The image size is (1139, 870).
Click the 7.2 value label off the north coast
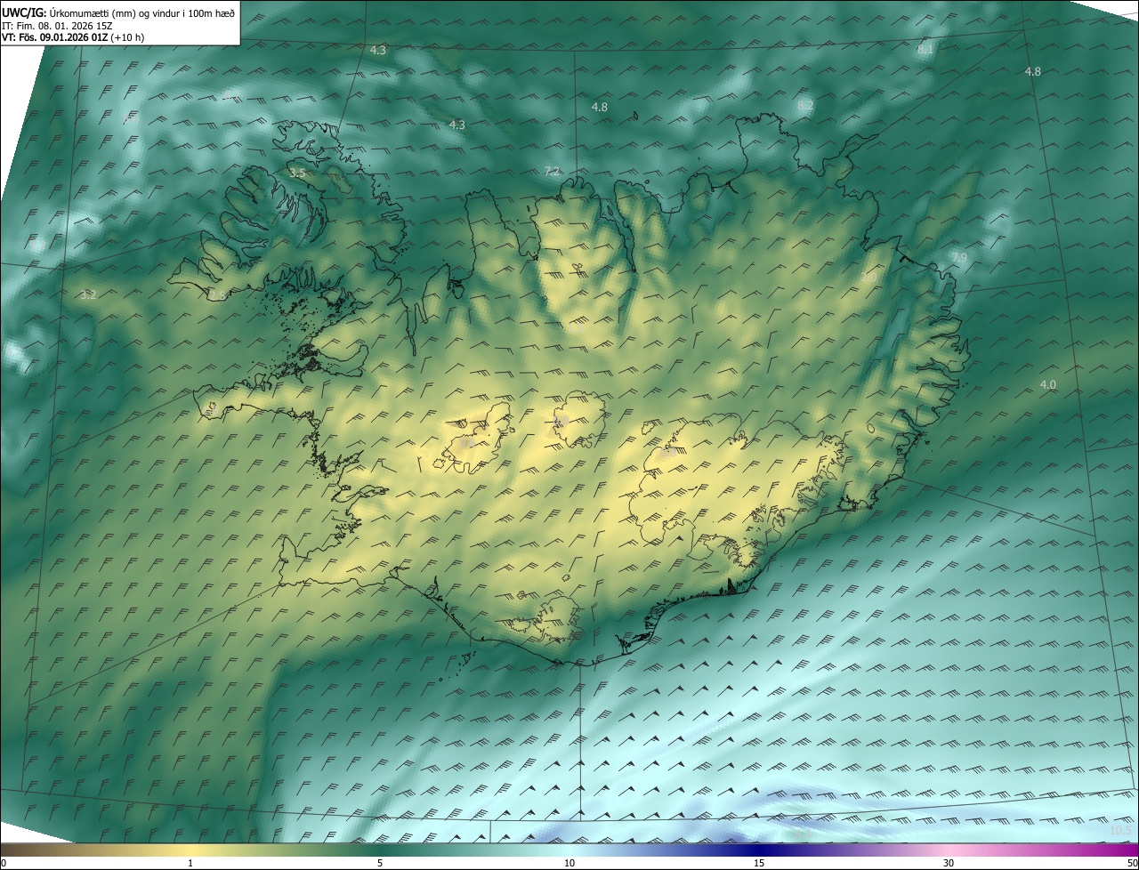coord(552,171)
